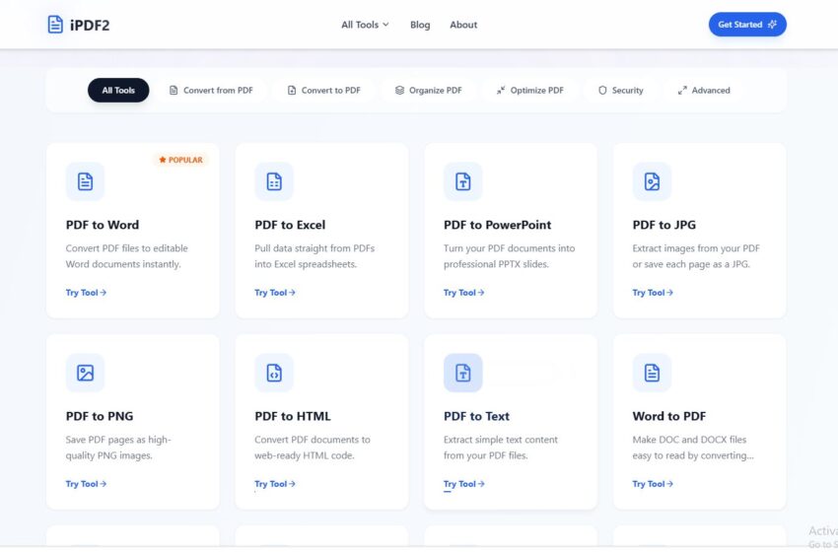Click the PDF to PowerPoint title
Image resolution: width=838 pixels, height=552 pixels.
point(497,225)
